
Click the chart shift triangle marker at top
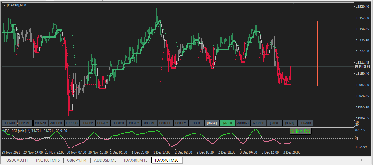(x=294, y=4)
